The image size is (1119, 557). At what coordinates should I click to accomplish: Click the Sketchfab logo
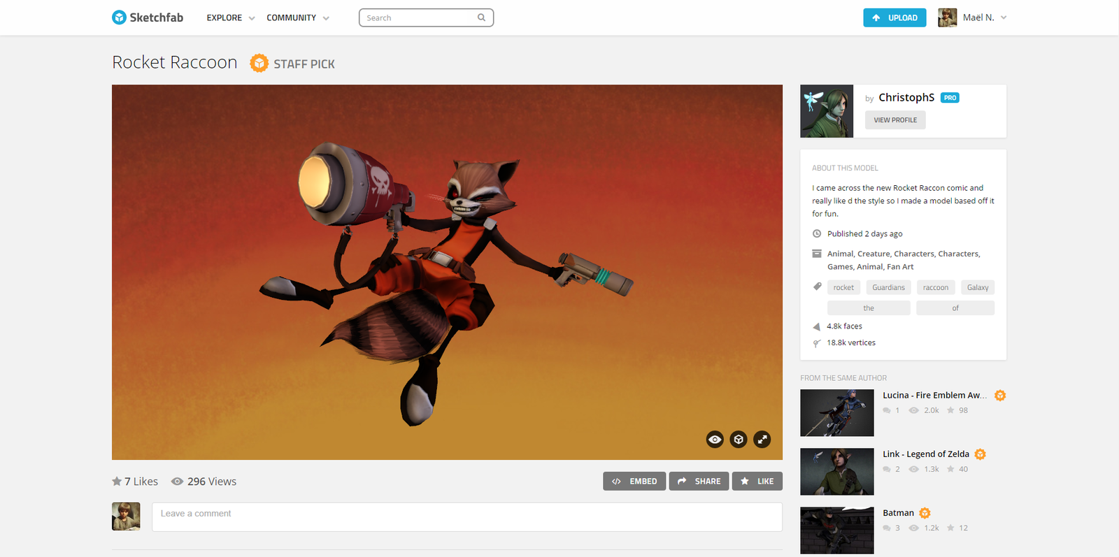pyautogui.click(x=148, y=17)
